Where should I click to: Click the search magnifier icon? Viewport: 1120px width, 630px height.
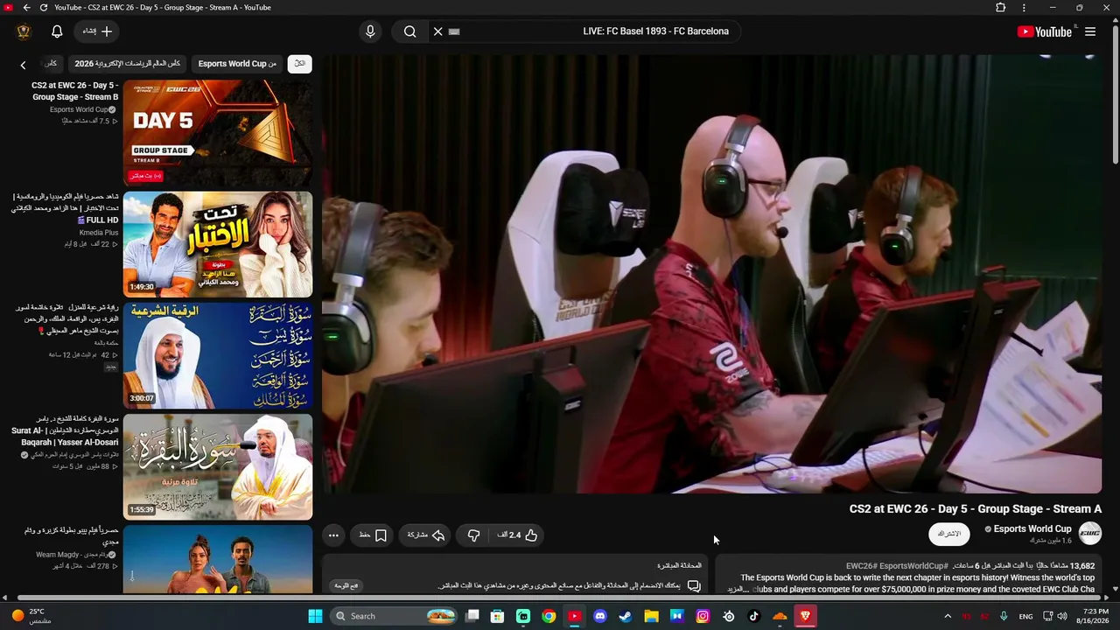tap(409, 31)
